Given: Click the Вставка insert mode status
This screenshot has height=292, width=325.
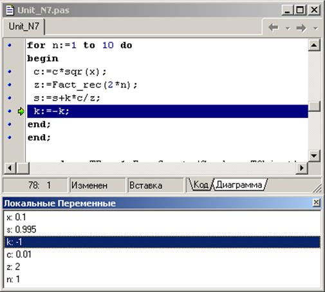Looking at the screenshot, I should [x=156, y=185].
